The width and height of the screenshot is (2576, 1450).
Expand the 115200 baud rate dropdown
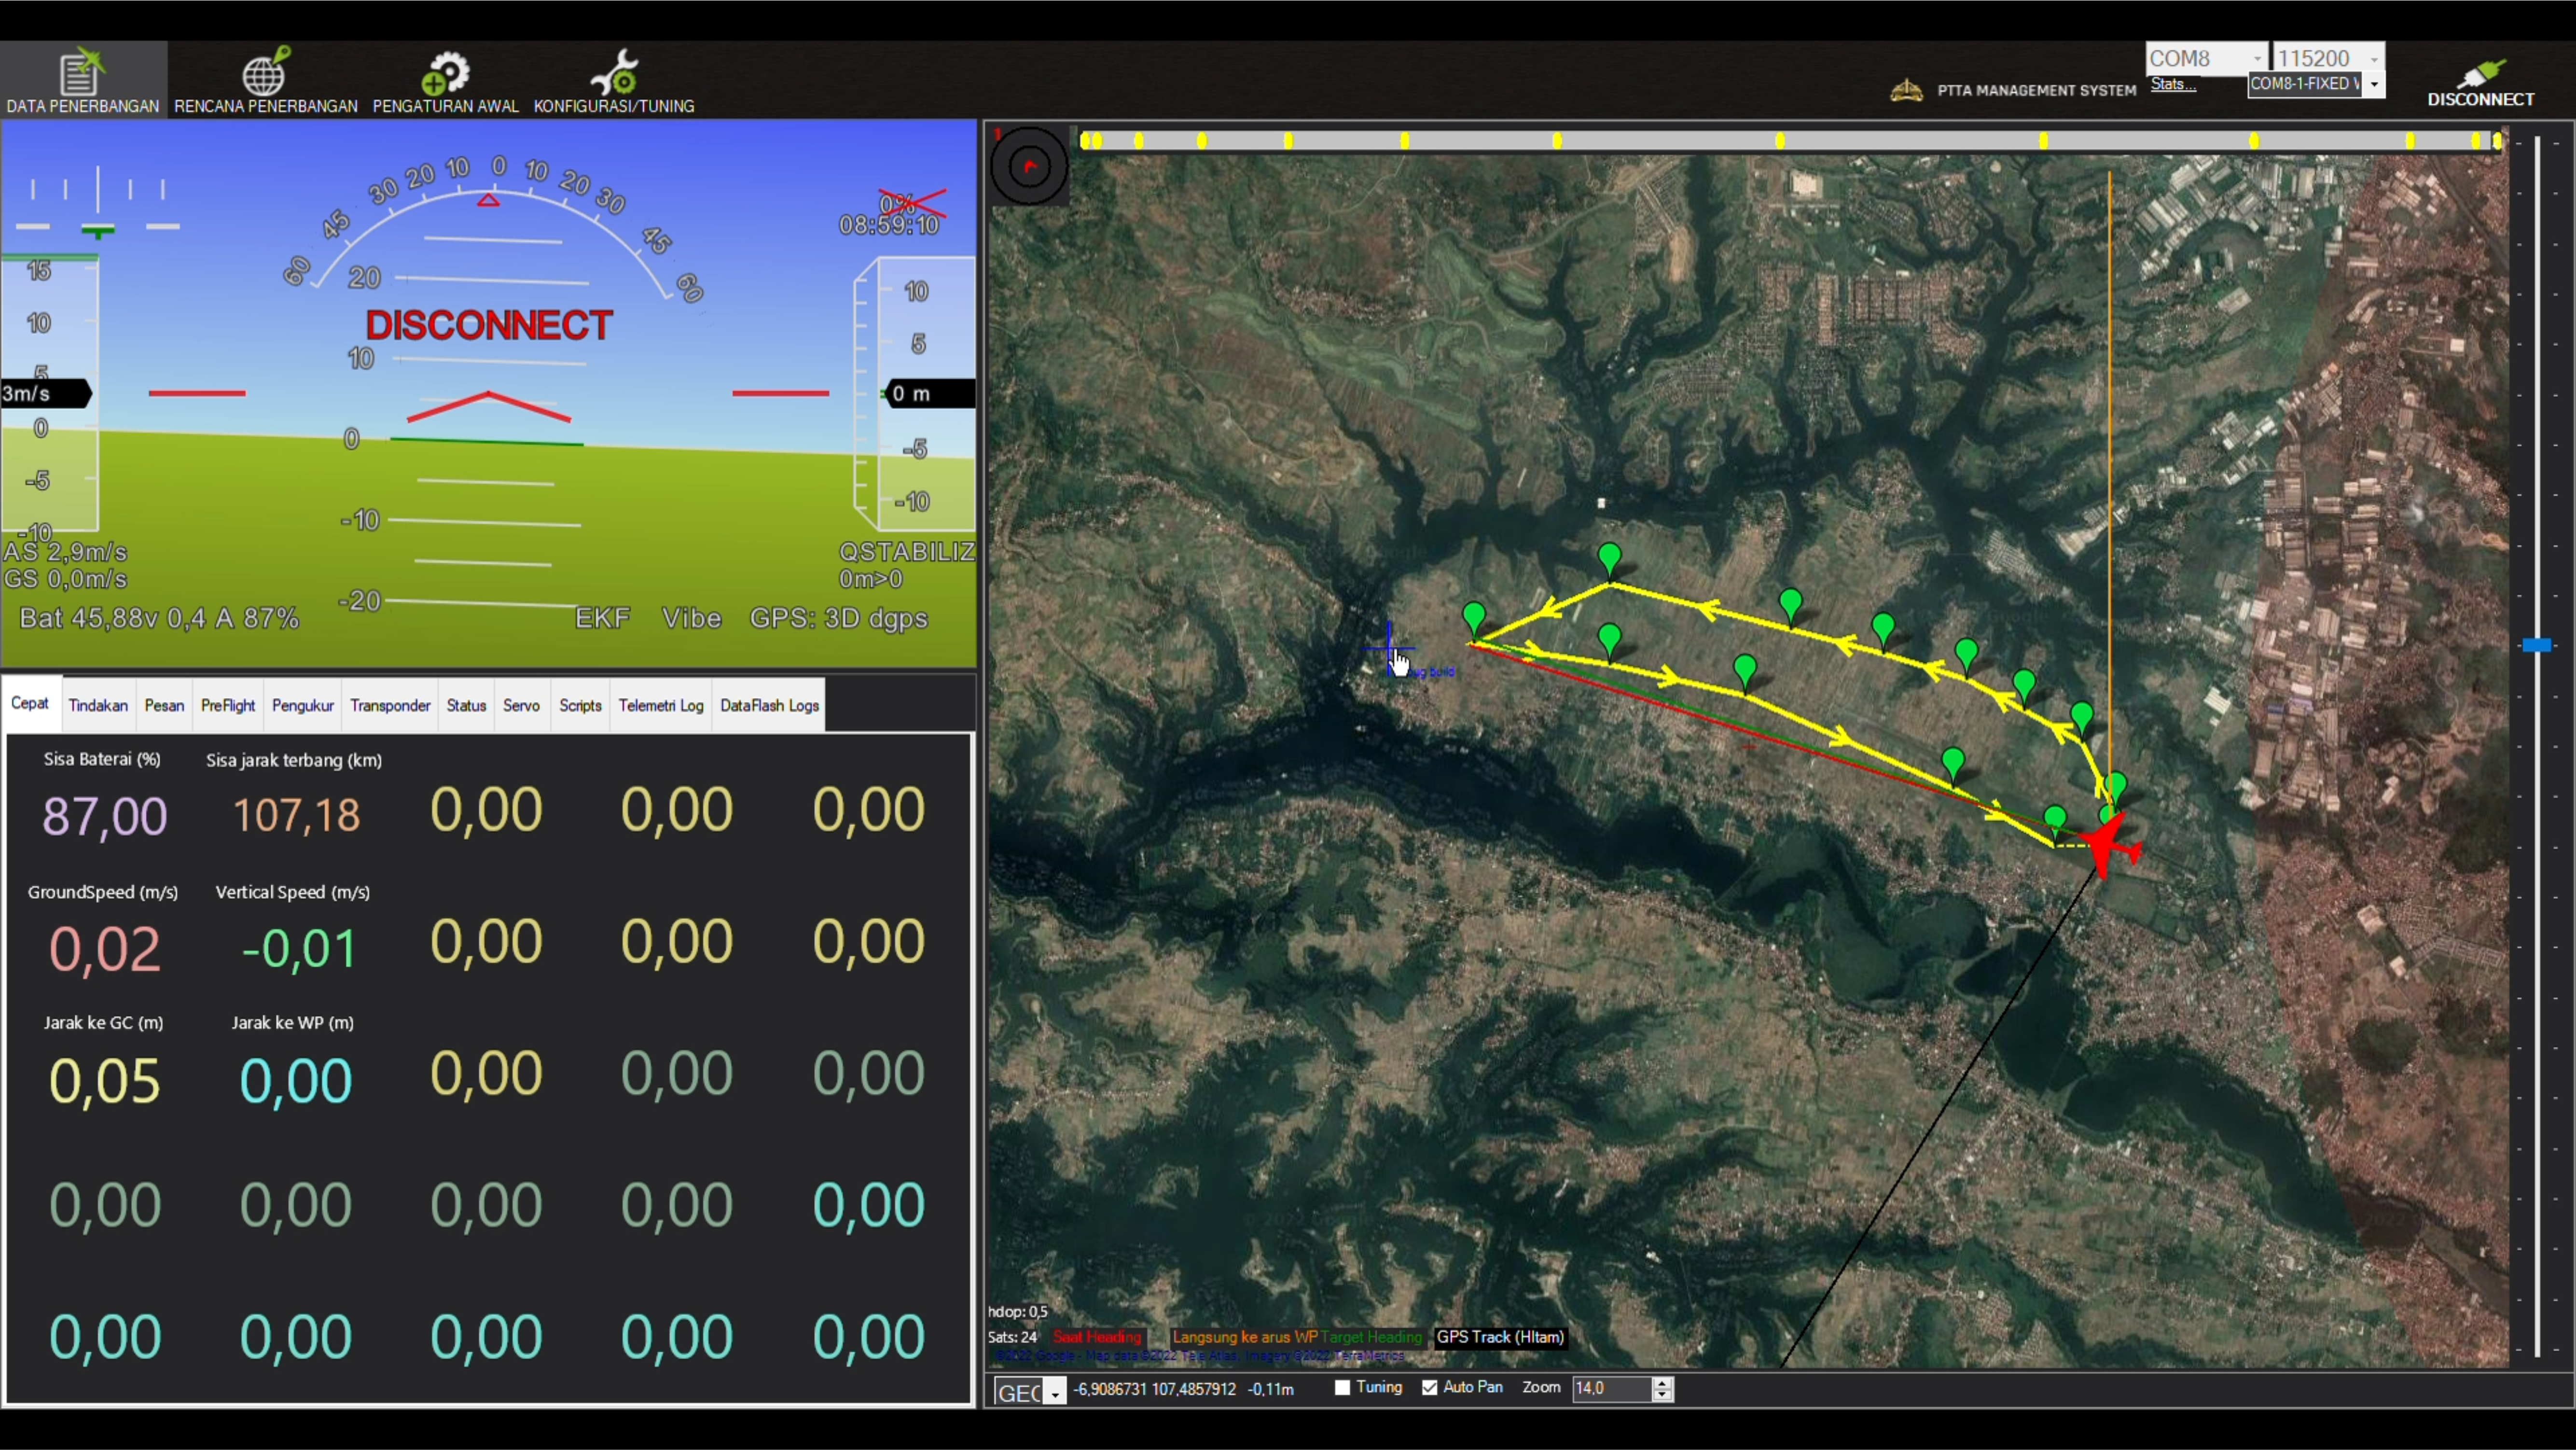pyautogui.click(x=2374, y=59)
